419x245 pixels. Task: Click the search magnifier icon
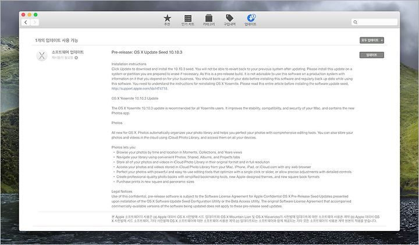click(355, 22)
